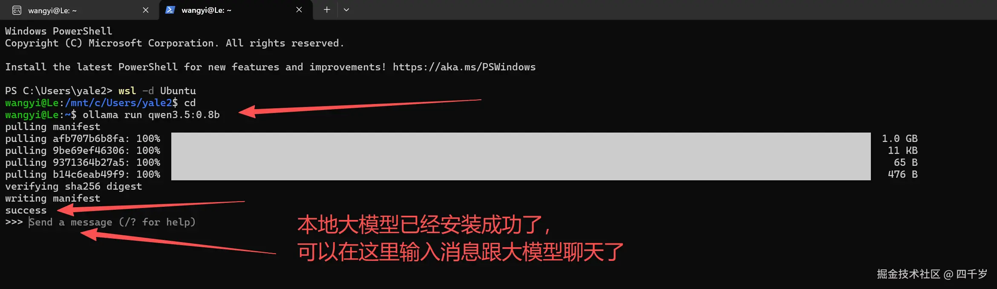This screenshot has height=289, width=997.
Task: Expand the new-tab profile dropdown chevron
Action: pyautogui.click(x=346, y=10)
